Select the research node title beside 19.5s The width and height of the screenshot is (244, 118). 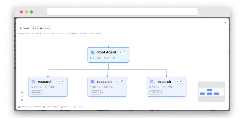coord(104,82)
